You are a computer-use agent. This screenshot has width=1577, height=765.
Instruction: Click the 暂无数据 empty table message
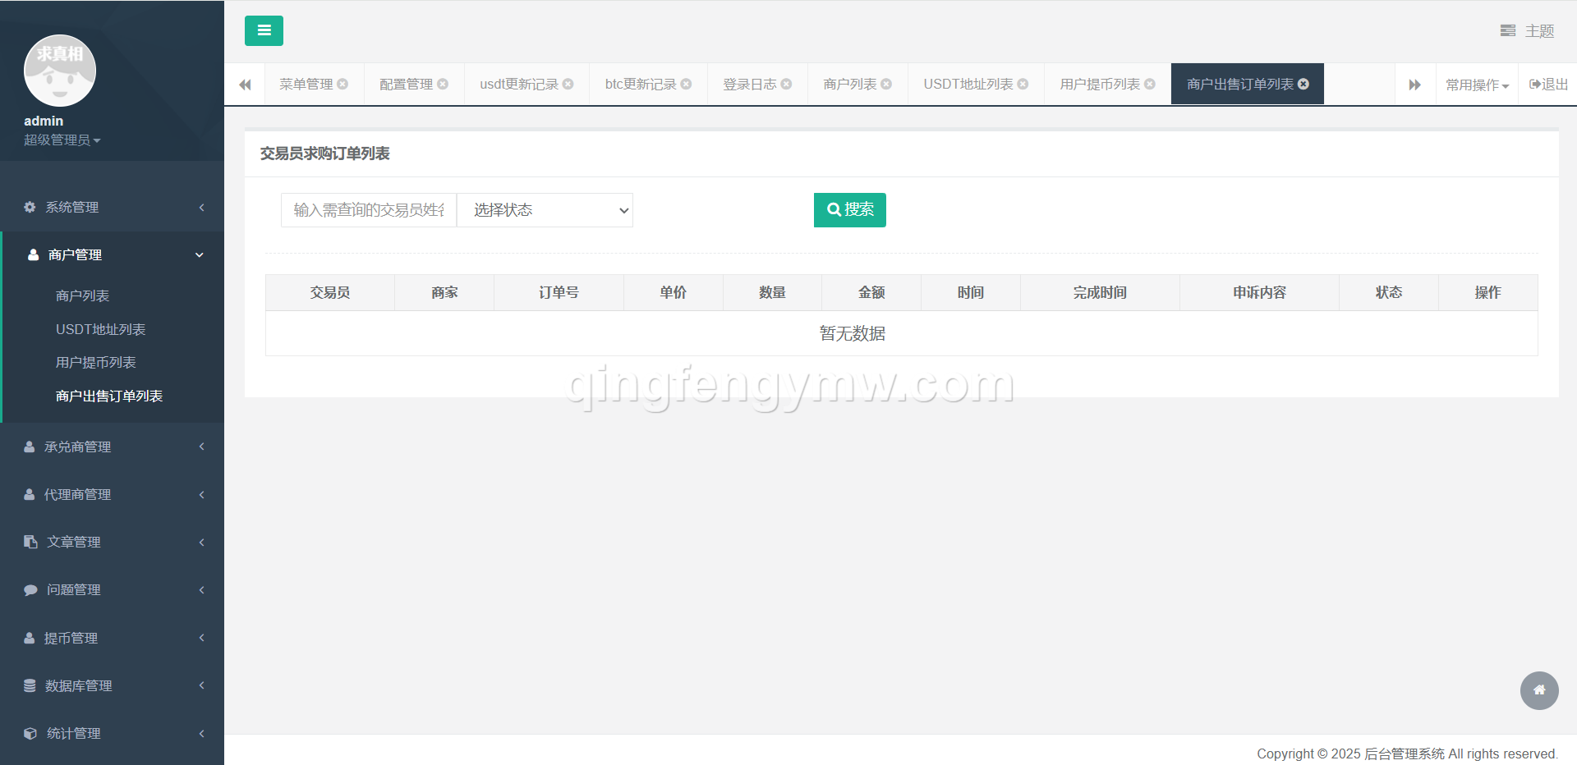(853, 333)
